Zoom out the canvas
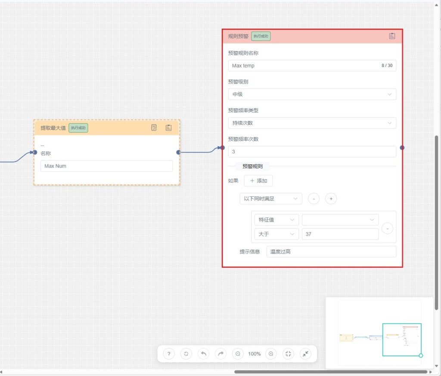This screenshot has width=441, height=376. (x=238, y=354)
